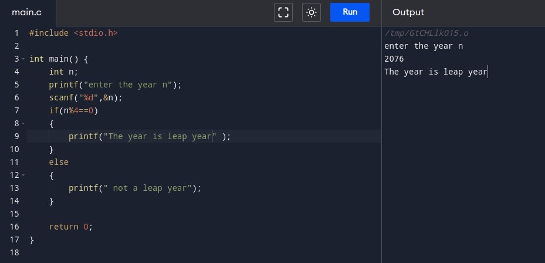Viewport: 545px width, 263px height.
Task: Click line number 18 in the gutter
Action: tap(15, 252)
